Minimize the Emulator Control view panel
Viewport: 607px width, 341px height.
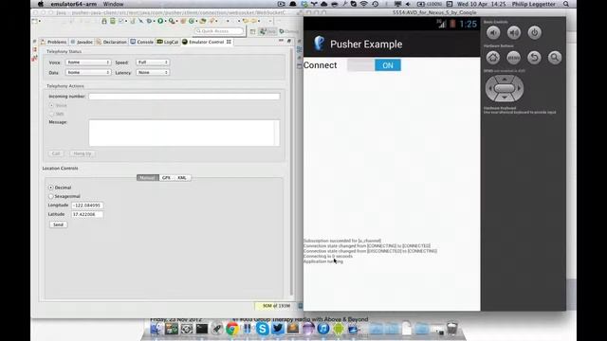tap(281, 41)
